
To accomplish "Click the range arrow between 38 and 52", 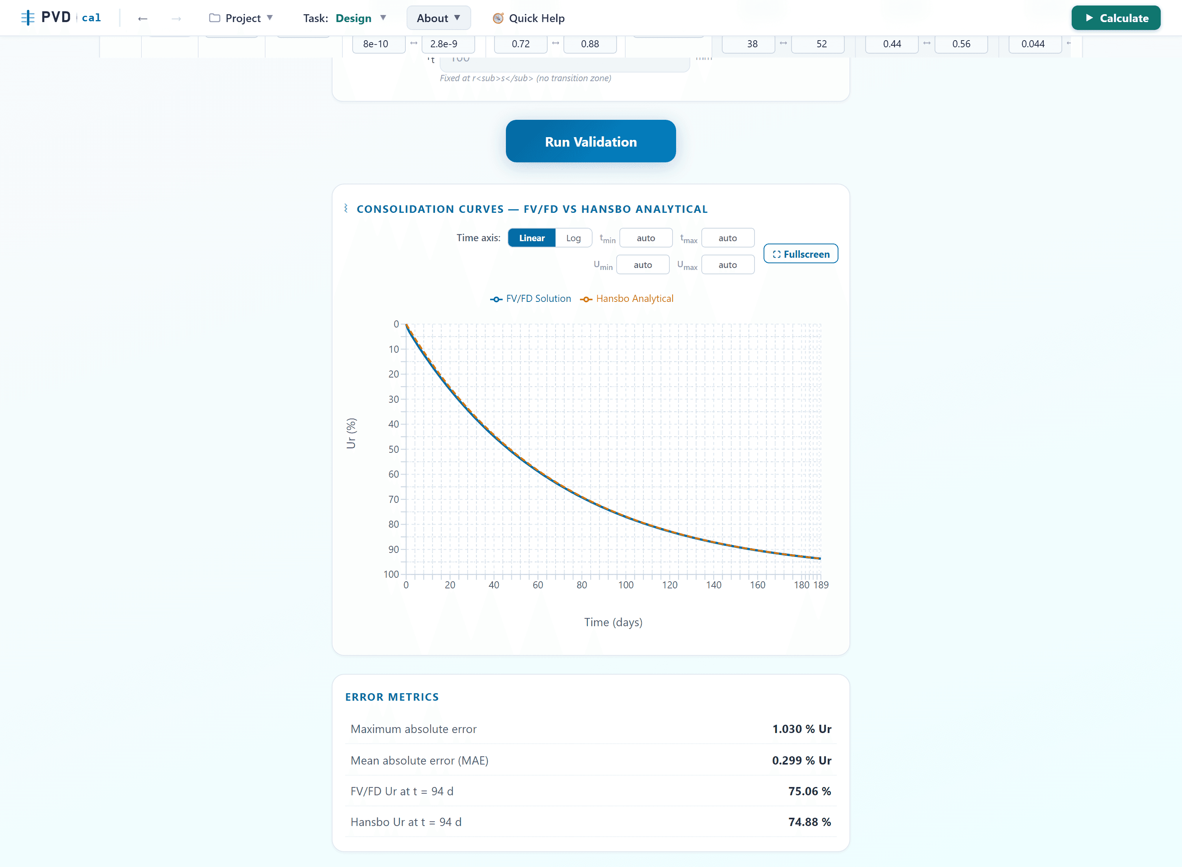I will pyautogui.click(x=783, y=43).
